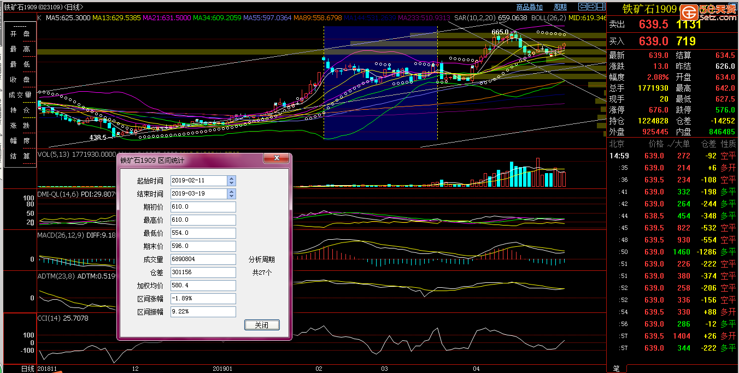The width and height of the screenshot is (739, 373).
Task: Click the 201901 date label on time axis
Action: 224,369
